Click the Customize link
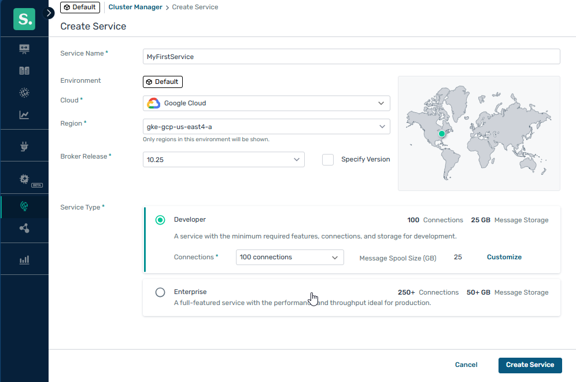This screenshot has height=382, width=576. 504,257
